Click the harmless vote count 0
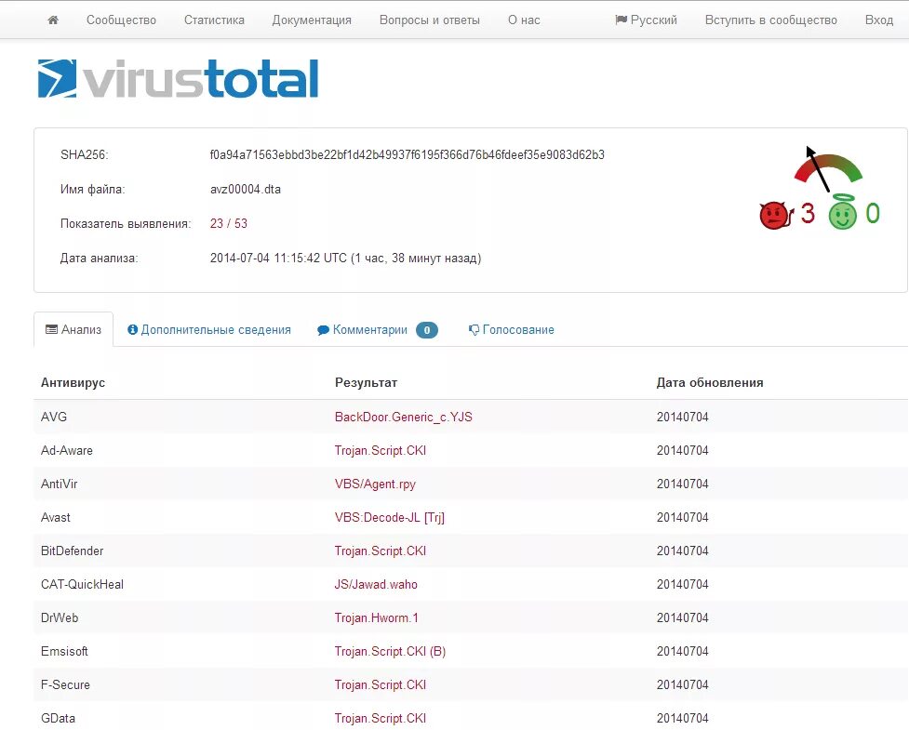Viewport: 909px width, 730px height. point(873,213)
